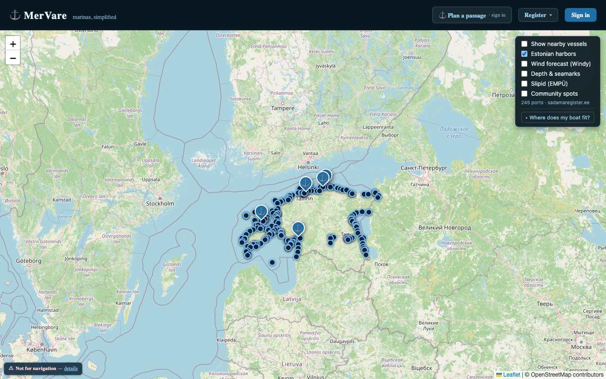Click the Sign in button
The height and width of the screenshot is (379, 606).
click(580, 15)
